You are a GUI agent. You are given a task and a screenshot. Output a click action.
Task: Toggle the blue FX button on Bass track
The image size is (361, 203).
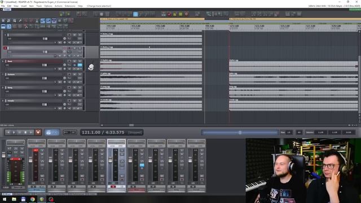80,65
